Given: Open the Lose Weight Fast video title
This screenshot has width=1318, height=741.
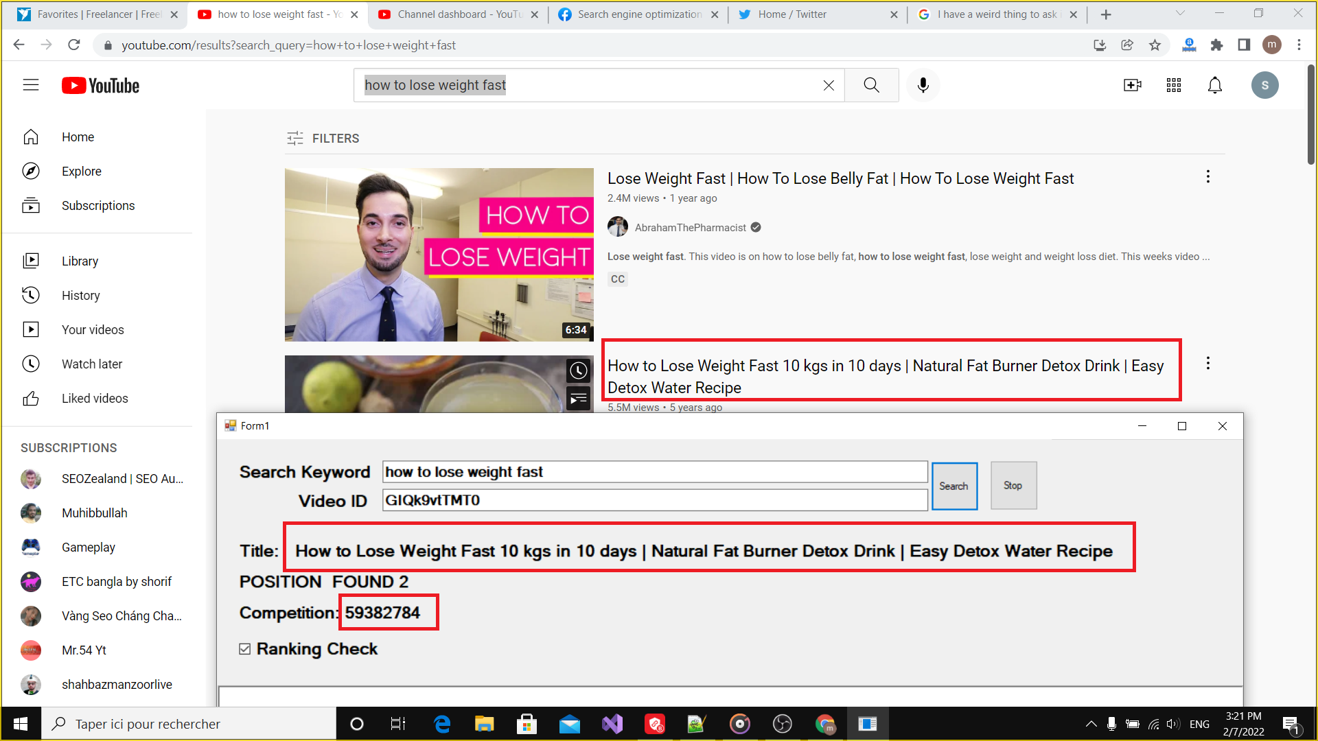Looking at the screenshot, I should (x=840, y=179).
